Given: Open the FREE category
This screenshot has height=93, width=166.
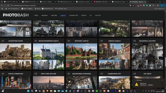Looking at the screenshot, I should coord(36,16).
